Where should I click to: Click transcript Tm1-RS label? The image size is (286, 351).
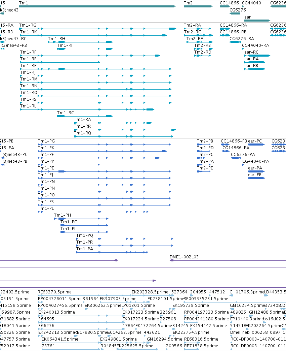(x=28, y=99)
